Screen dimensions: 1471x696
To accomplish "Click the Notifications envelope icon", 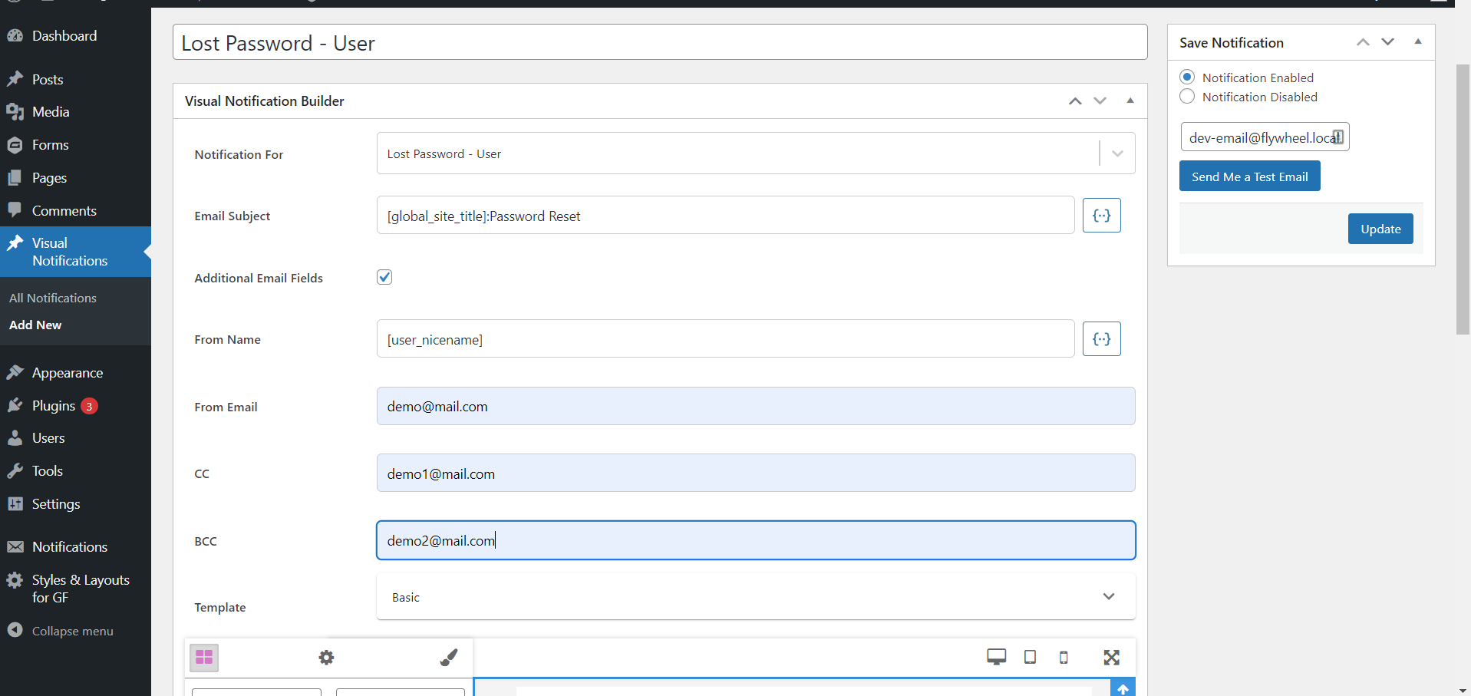I will pos(15,546).
